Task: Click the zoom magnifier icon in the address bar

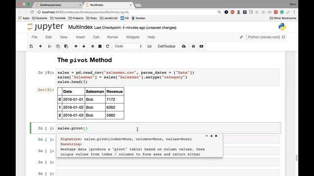Action: [x=219, y=12]
